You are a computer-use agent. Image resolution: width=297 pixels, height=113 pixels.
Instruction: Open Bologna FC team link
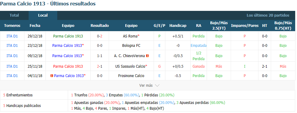[x=131, y=46]
